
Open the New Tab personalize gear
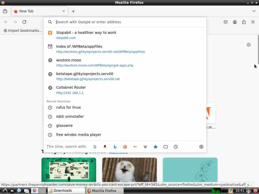[x=249, y=45]
